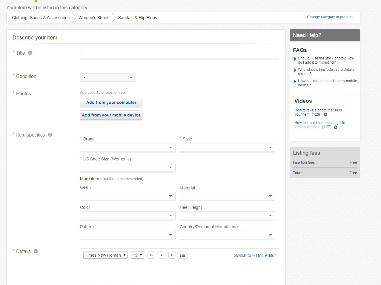Select the Women's Shoes breadcrumb

click(94, 18)
